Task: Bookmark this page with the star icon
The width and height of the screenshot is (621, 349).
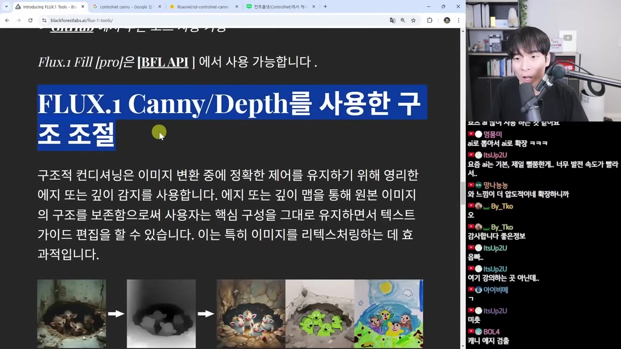Action: click(x=414, y=20)
